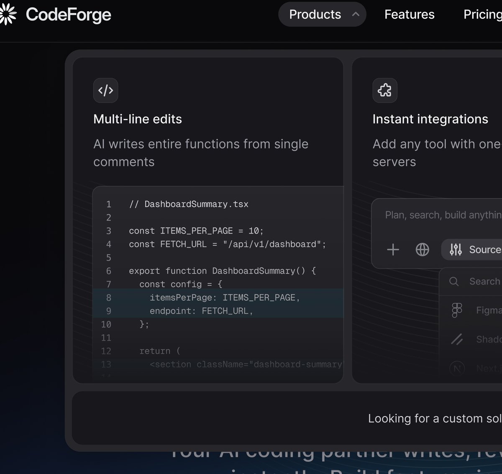Click the magnifier icon in the search field
502x474 pixels.
coord(454,281)
